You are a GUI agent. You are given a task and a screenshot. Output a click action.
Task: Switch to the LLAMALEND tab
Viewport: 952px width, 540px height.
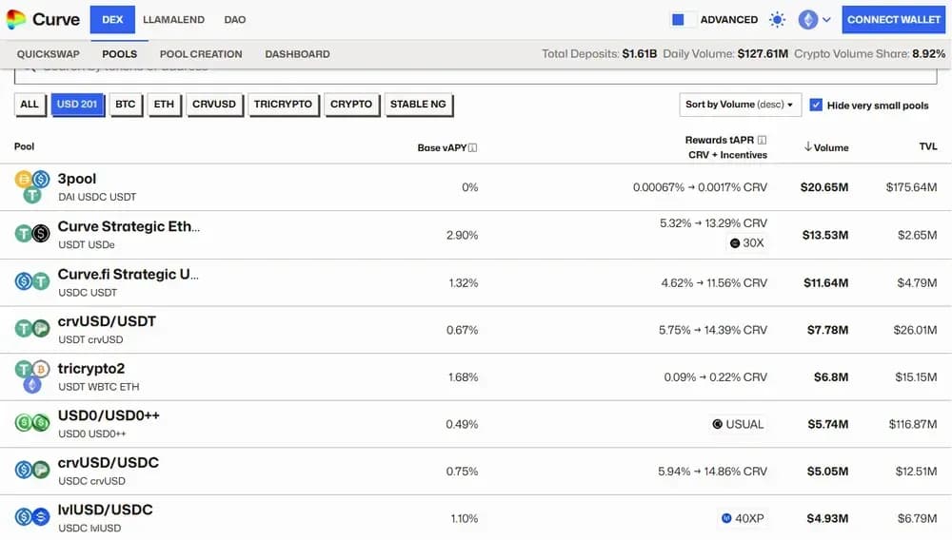point(173,19)
